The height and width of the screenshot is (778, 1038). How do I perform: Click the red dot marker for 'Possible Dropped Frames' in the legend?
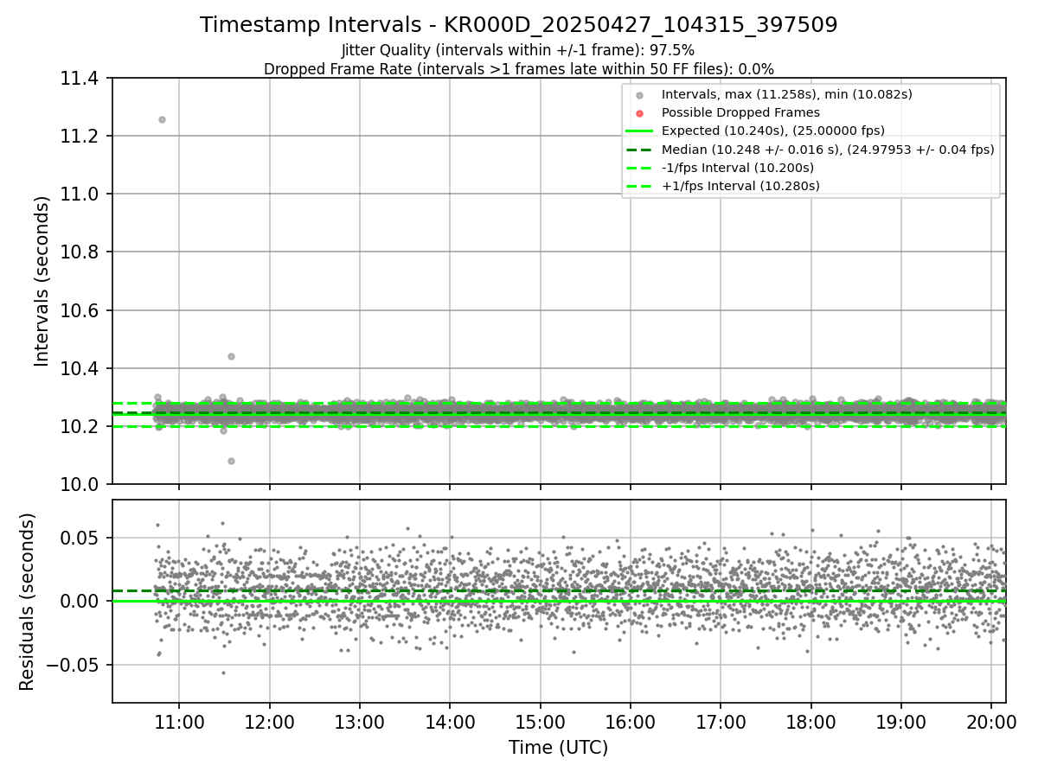pos(639,113)
